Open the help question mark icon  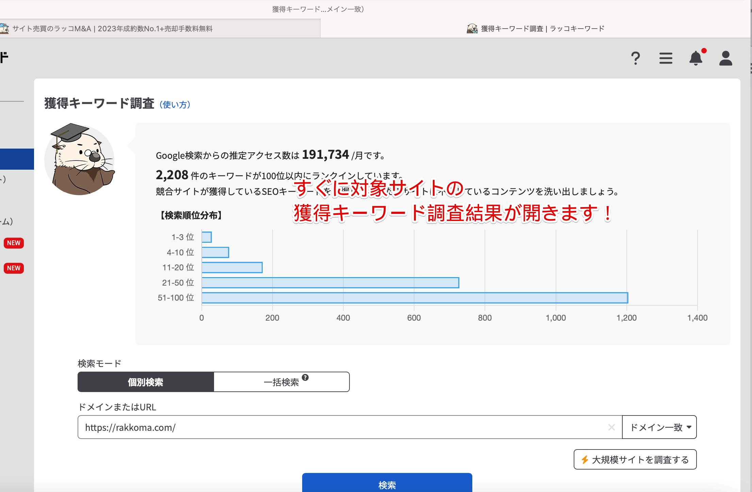[635, 58]
